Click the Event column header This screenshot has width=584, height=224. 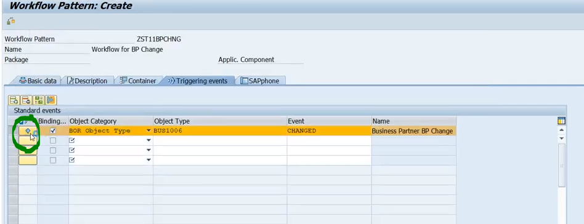(329, 121)
